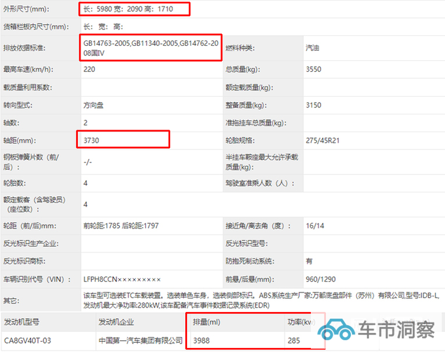Click the 发动机企业 column header
This screenshot has height=352, width=445.
click(116, 322)
